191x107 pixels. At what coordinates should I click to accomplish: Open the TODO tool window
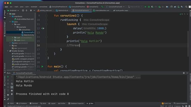(x=11, y=103)
